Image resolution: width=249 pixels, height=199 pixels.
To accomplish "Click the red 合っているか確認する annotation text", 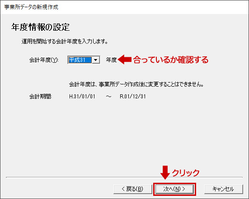I will [x=171, y=60].
